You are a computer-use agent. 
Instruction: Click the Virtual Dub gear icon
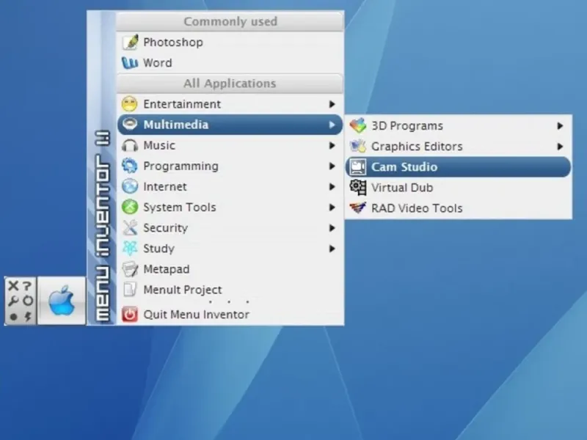358,188
